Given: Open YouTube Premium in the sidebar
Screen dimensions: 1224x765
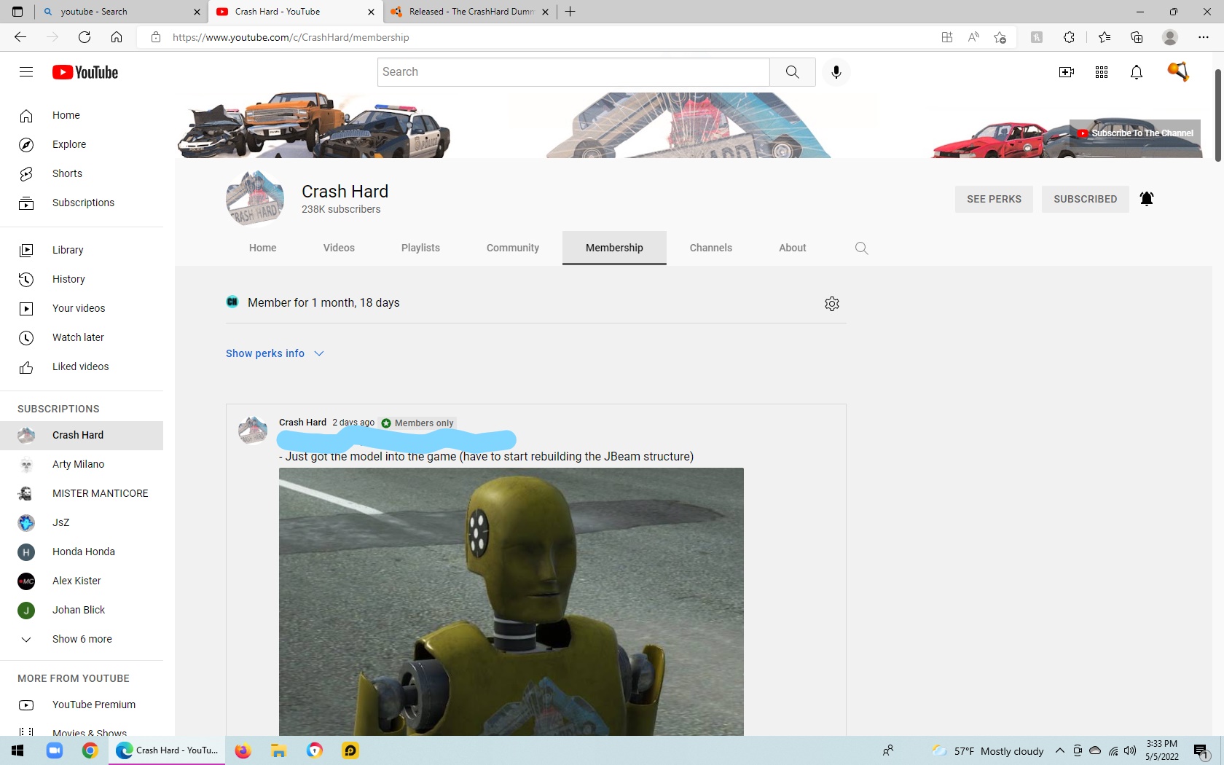Looking at the screenshot, I should (x=82, y=705).
